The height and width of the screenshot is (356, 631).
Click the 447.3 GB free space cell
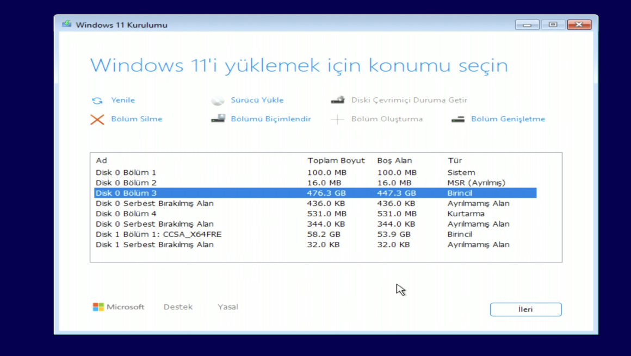[x=397, y=193]
